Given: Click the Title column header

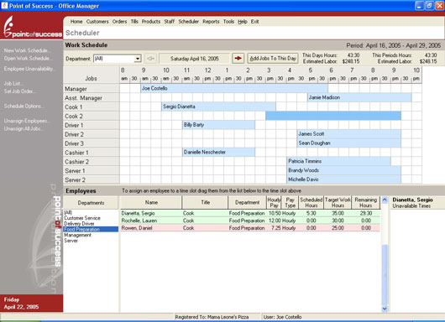Looking at the screenshot, I should [x=205, y=202].
